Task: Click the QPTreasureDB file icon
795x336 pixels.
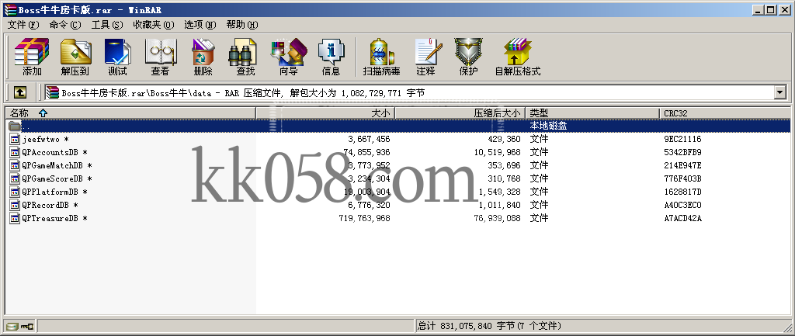Action: coord(15,218)
